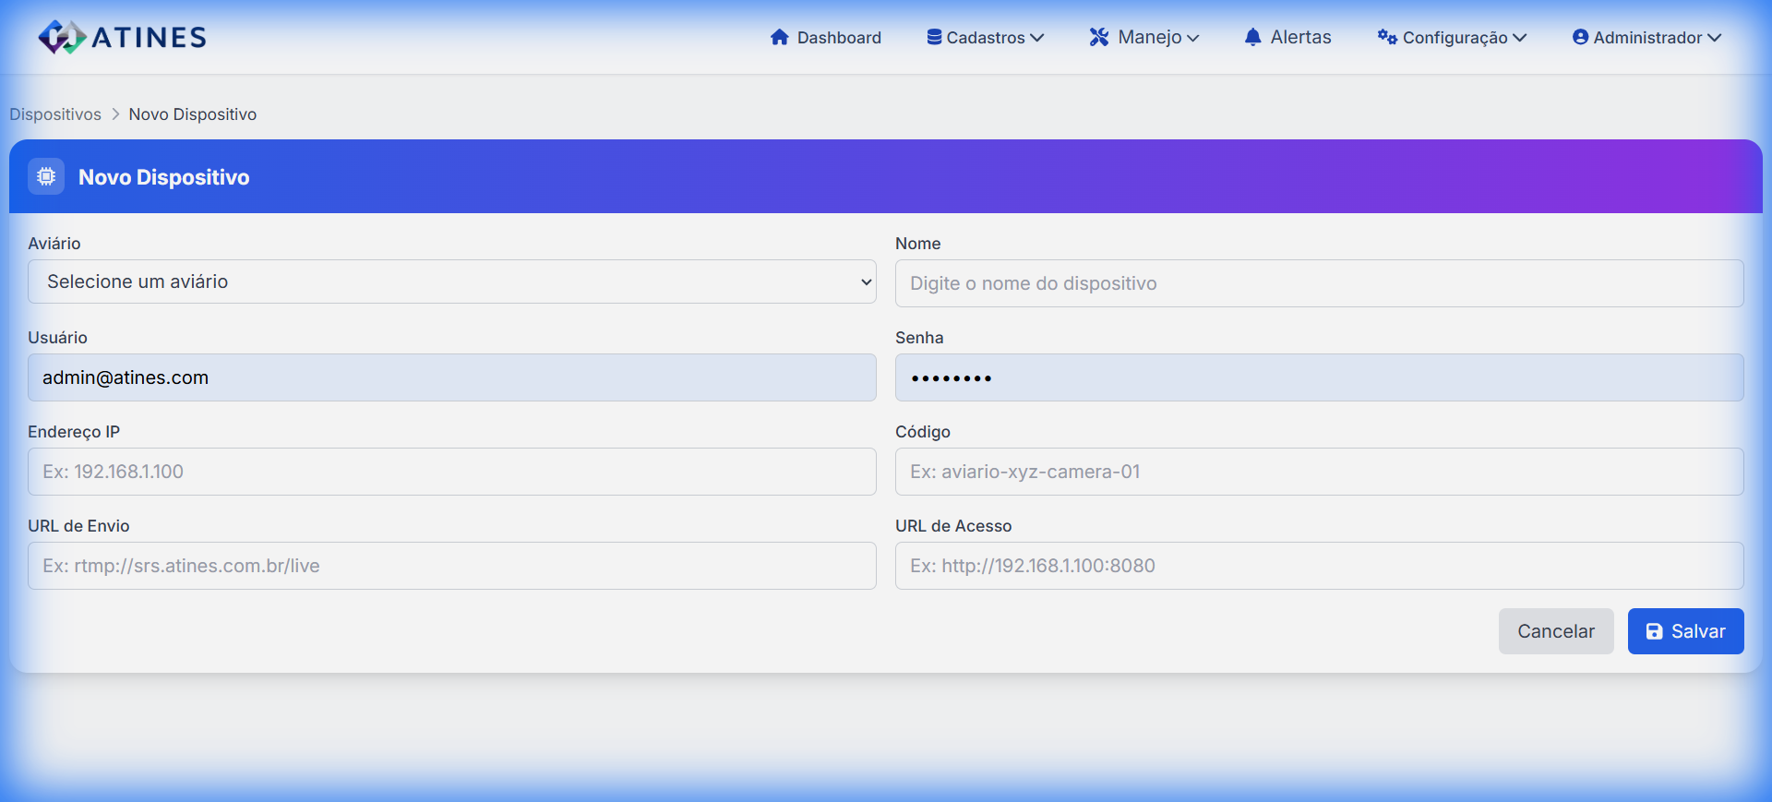
Task: Focus the Nome device name field
Action: click(x=1319, y=283)
